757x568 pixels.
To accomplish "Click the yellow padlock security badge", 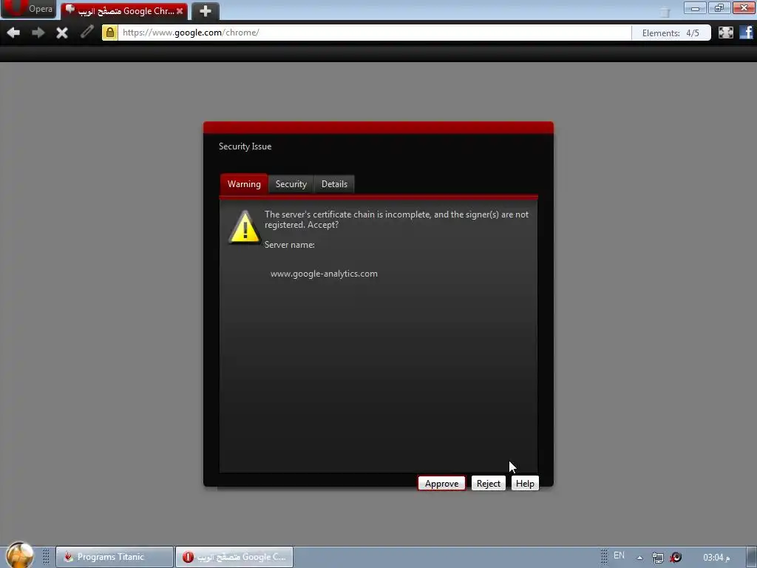I will coord(110,33).
